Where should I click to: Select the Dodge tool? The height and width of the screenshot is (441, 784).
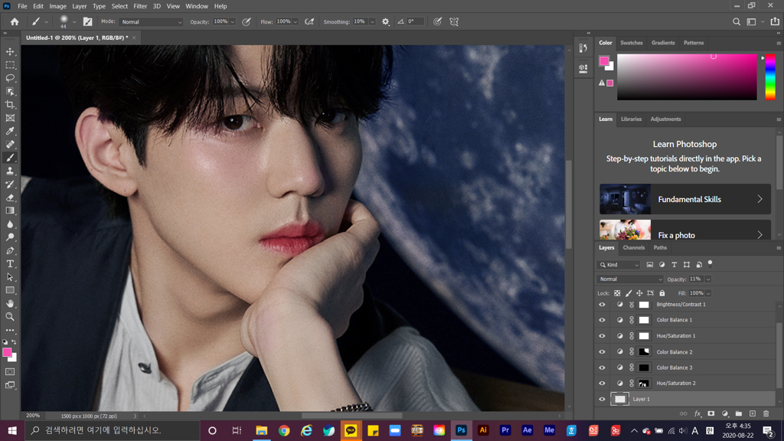pyautogui.click(x=10, y=237)
